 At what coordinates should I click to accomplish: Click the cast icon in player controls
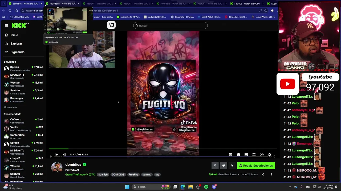238,155
